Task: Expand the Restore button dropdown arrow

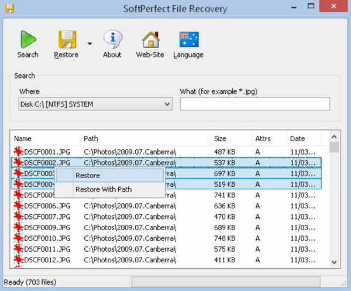Action: [x=90, y=43]
